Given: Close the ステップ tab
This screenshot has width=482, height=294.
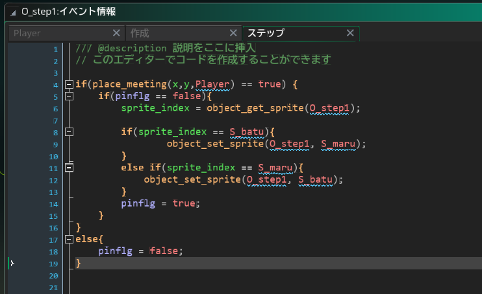Looking at the screenshot, I should (350, 33).
